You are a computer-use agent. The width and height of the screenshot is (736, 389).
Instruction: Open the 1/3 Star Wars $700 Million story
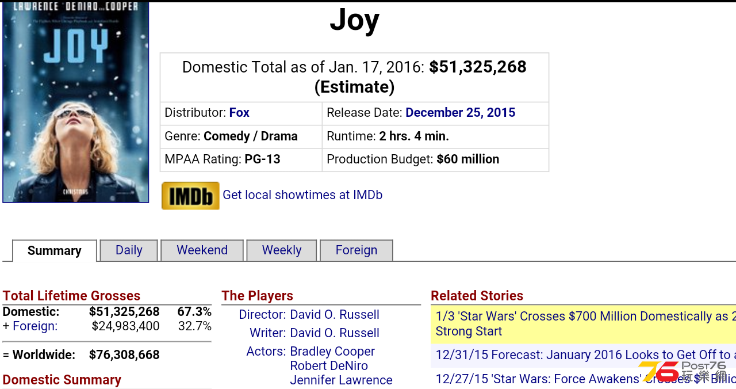584,324
